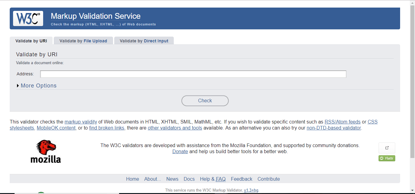Focus the Address input field

pyautogui.click(x=193, y=74)
